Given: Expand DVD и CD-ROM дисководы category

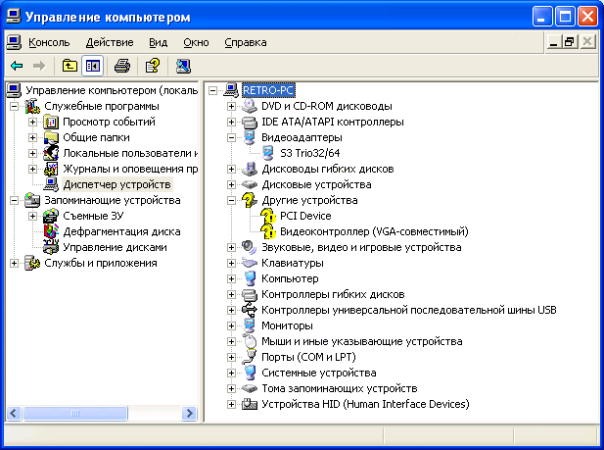Looking at the screenshot, I should click(231, 106).
